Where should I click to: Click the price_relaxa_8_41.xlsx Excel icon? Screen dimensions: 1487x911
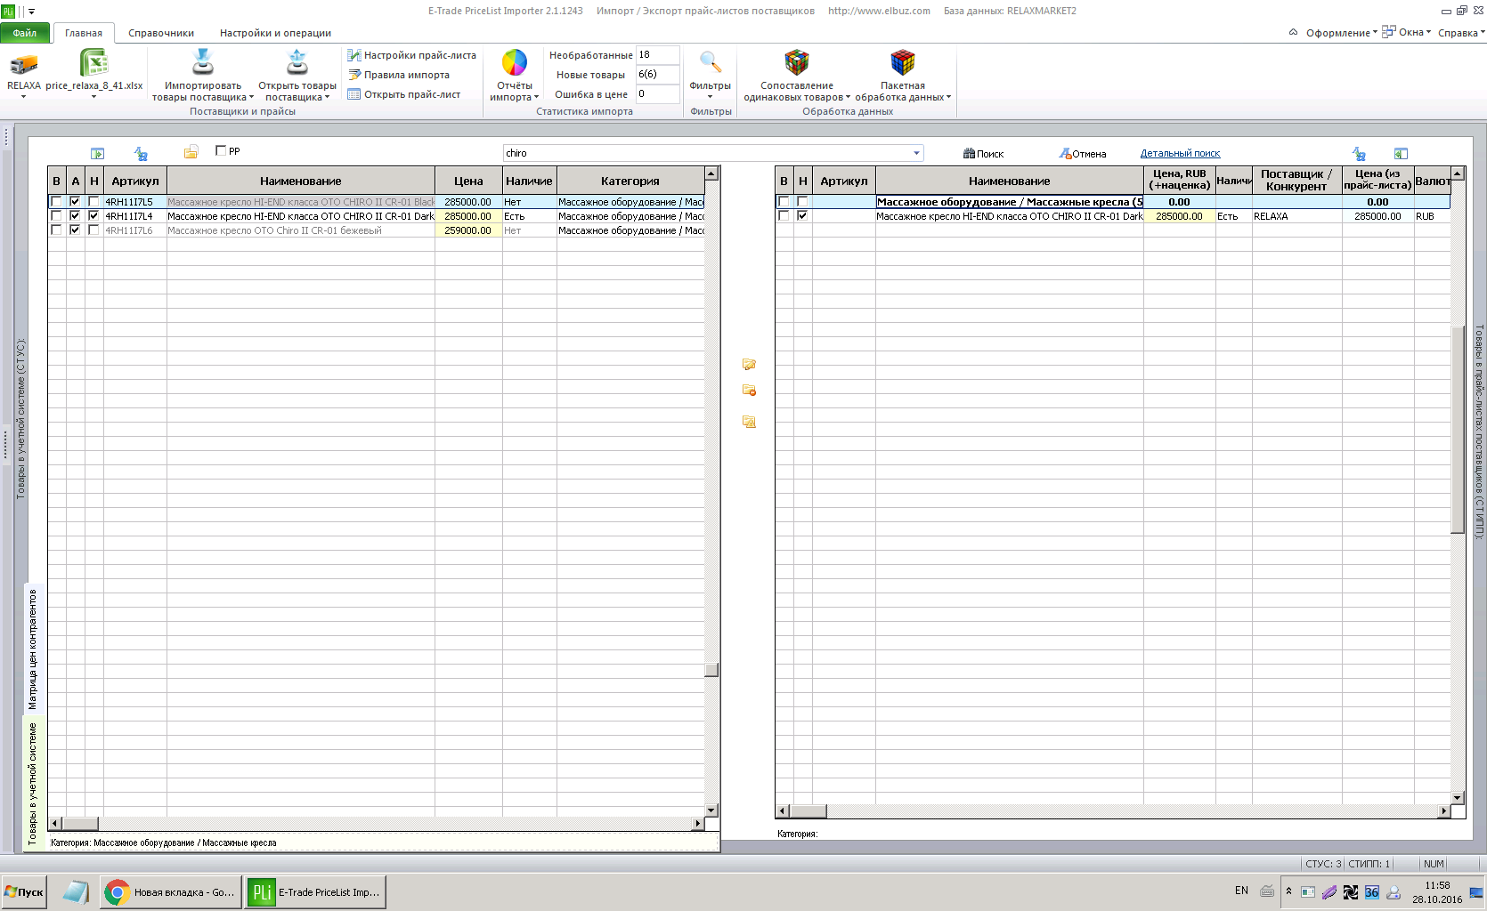coord(93,63)
